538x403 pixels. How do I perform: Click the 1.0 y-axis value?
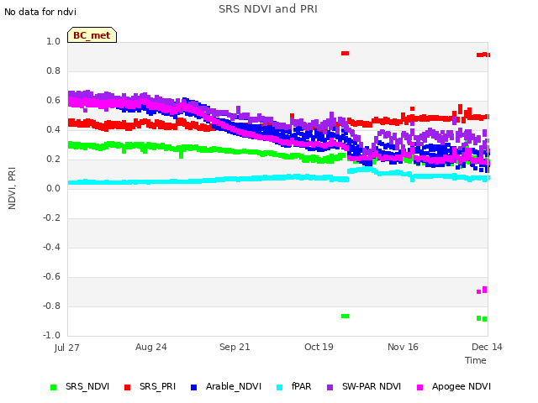coord(53,41)
